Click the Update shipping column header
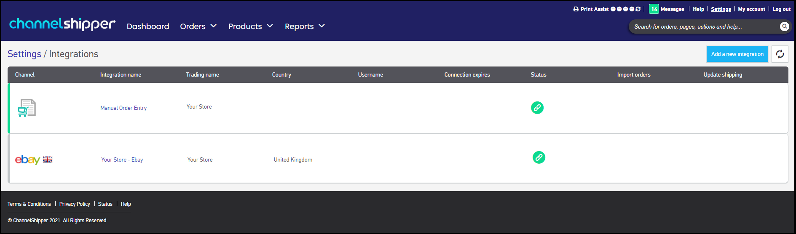This screenshot has height=234, width=796. coord(723,74)
